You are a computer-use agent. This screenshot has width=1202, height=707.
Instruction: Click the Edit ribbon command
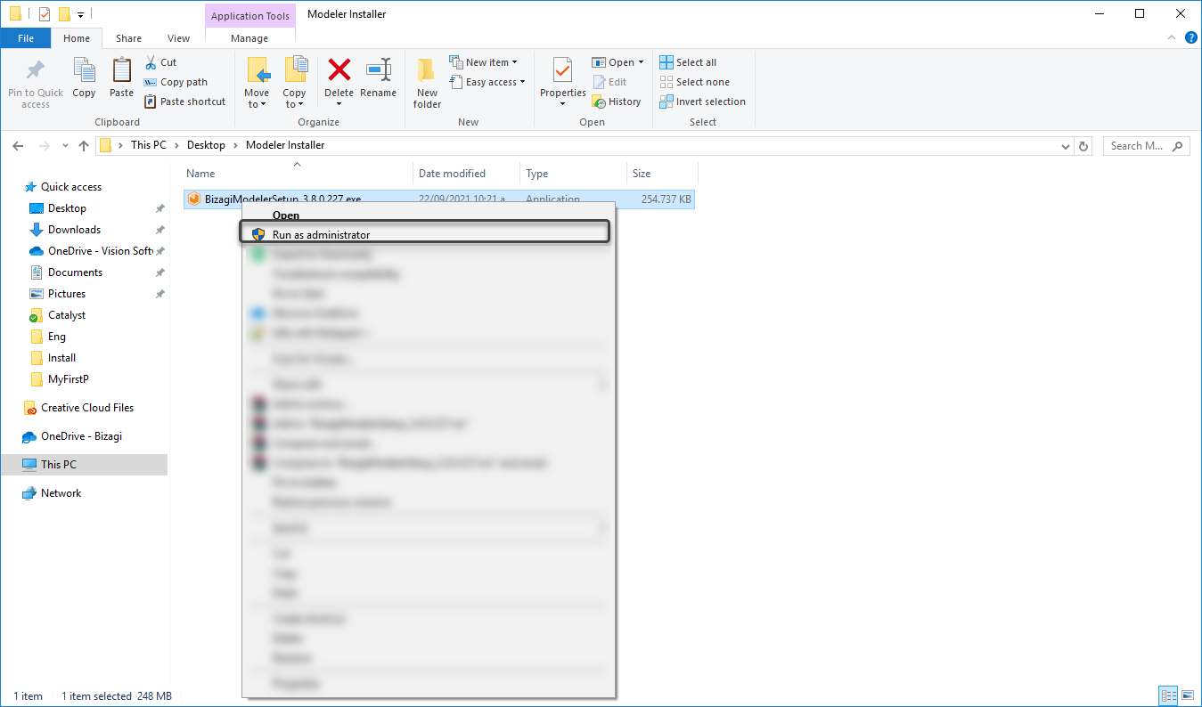610,82
